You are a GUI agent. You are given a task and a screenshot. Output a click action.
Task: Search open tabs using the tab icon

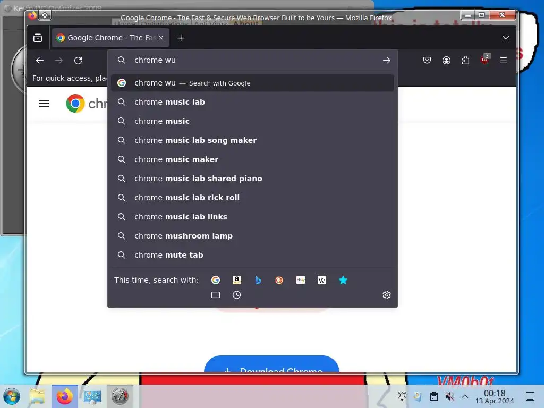(216, 295)
